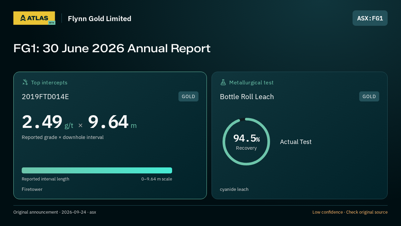Click the GOLD tag on Bottle Roll Leach card
The height and width of the screenshot is (226, 401).
point(369,96)
